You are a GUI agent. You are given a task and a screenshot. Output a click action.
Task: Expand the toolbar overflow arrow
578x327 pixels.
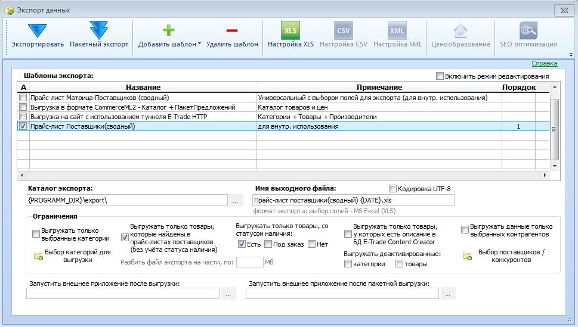pos(571,55)
